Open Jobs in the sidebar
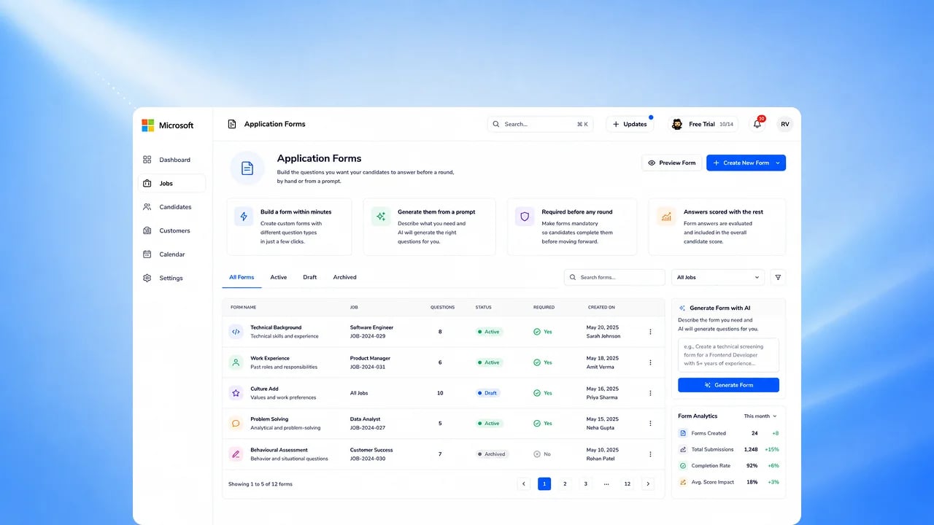Screen dimensions: 934x525 click(171, 183)
